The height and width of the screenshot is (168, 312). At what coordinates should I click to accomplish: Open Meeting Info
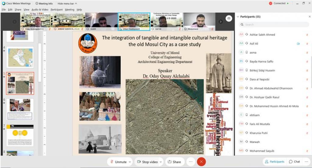tap(44, 3)
